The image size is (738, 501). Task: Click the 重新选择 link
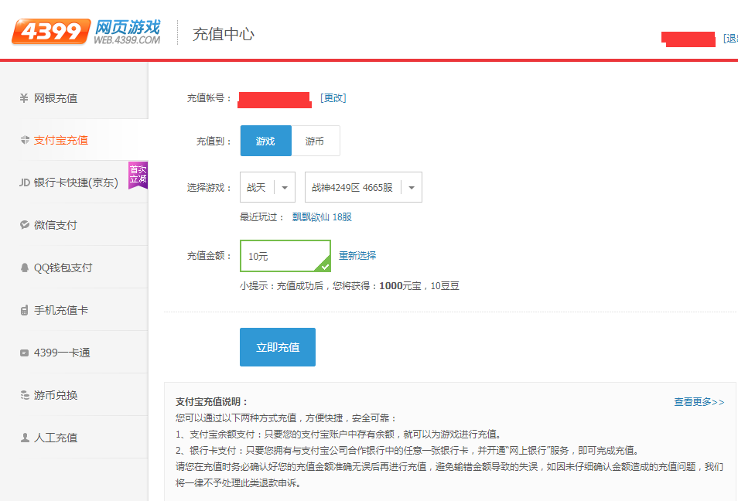(357, 255)
